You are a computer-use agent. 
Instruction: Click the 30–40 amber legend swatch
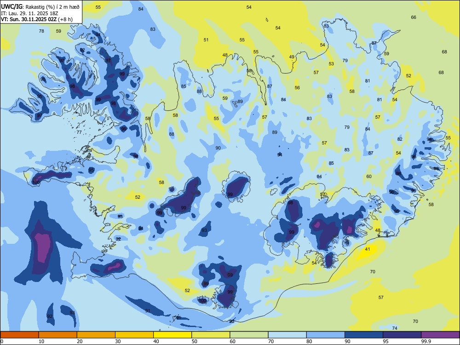point(134,335)
